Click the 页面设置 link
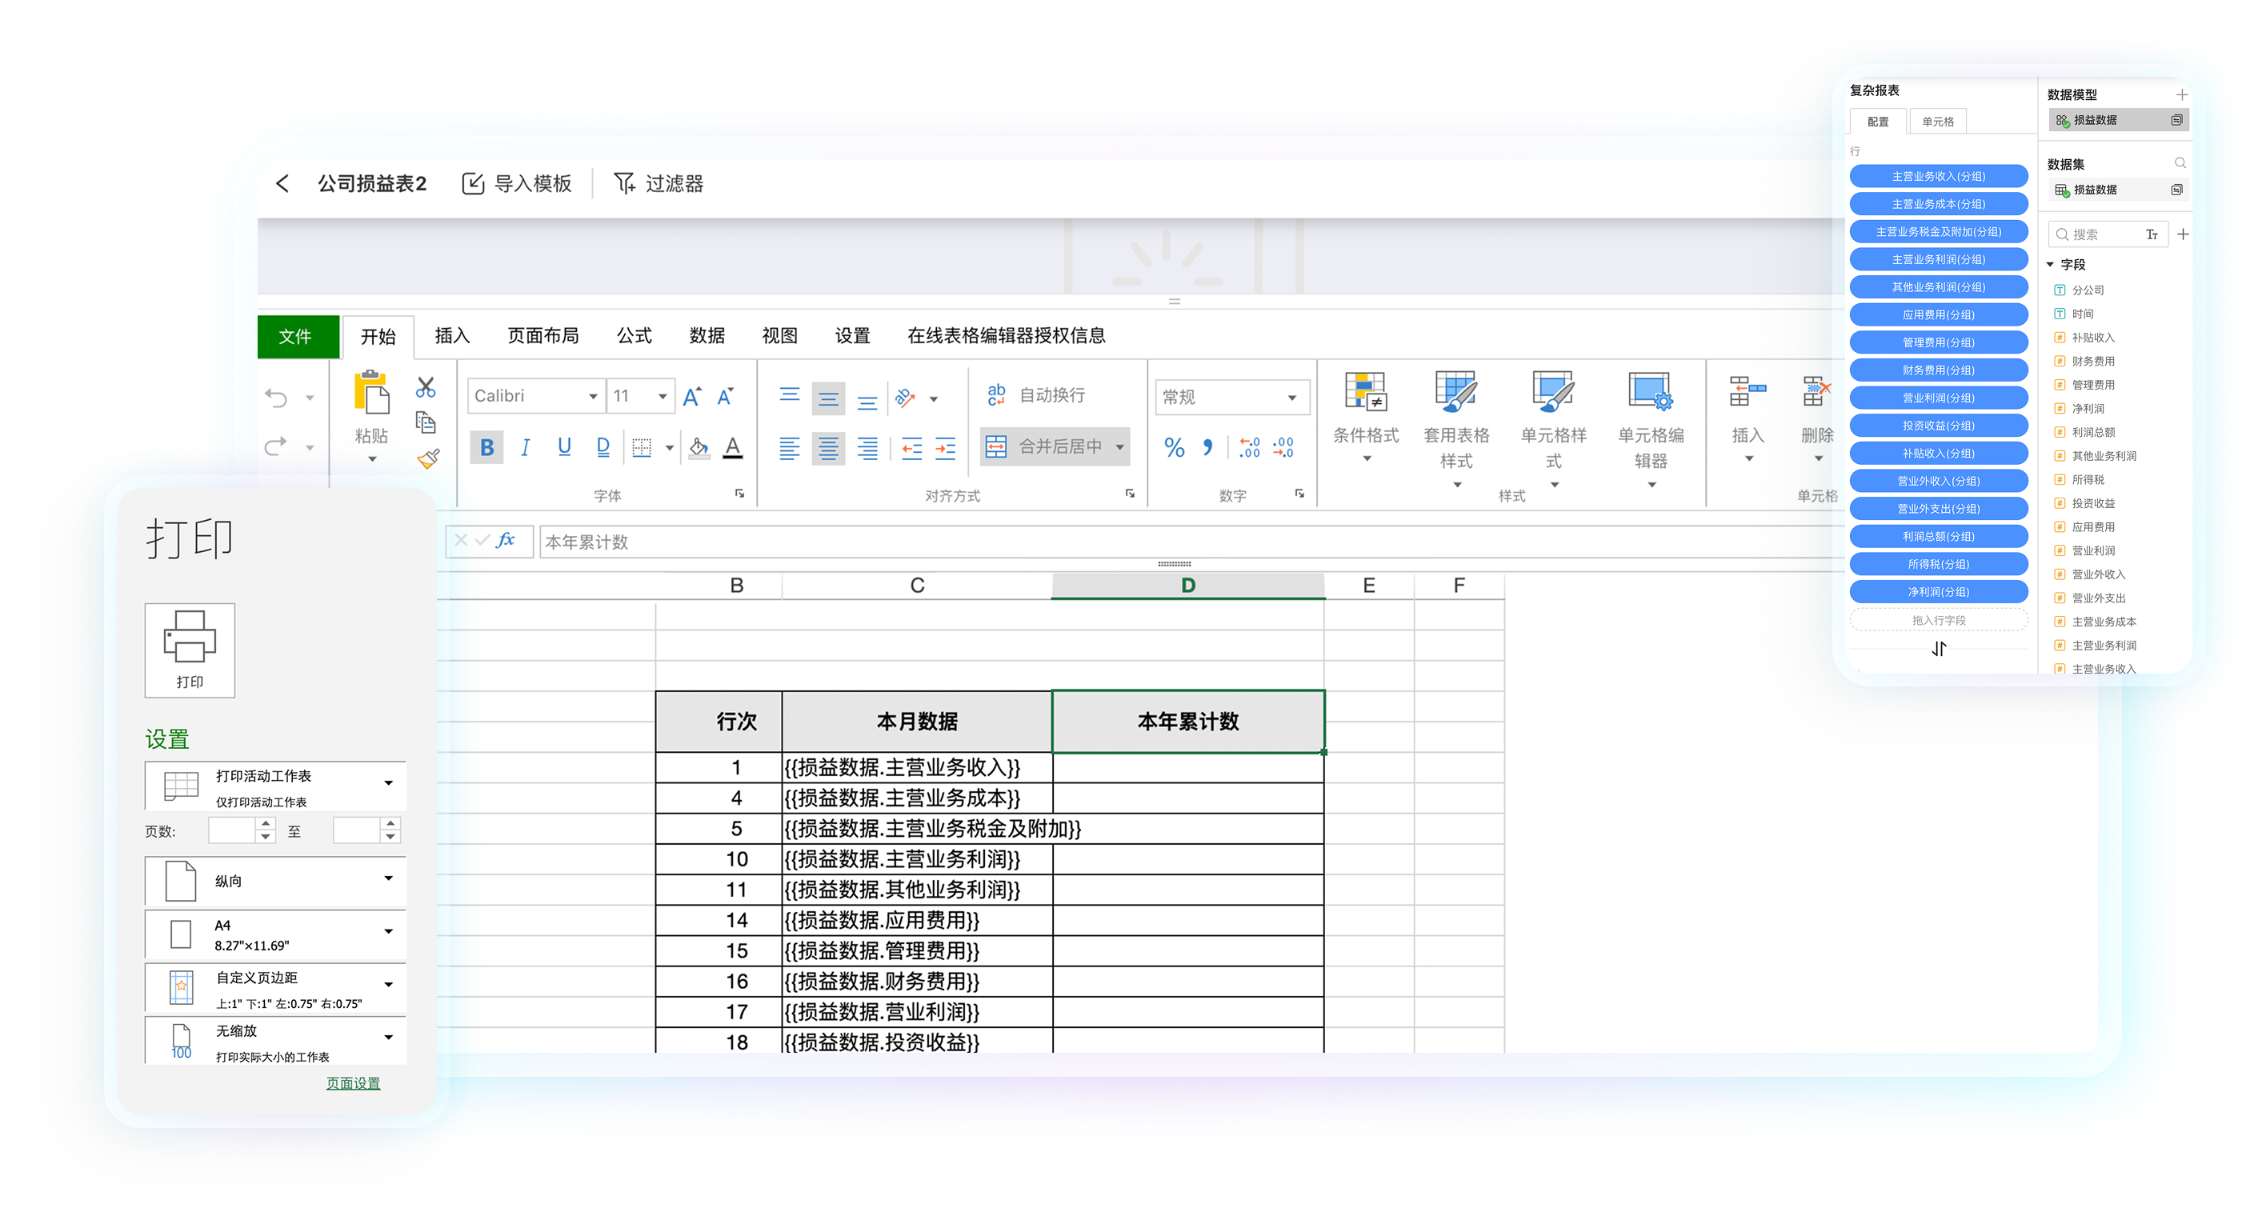This screenshot has height=1224, width=2262. [x=353, y=1083]
